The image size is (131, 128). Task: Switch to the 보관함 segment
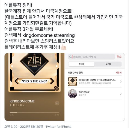108,64
